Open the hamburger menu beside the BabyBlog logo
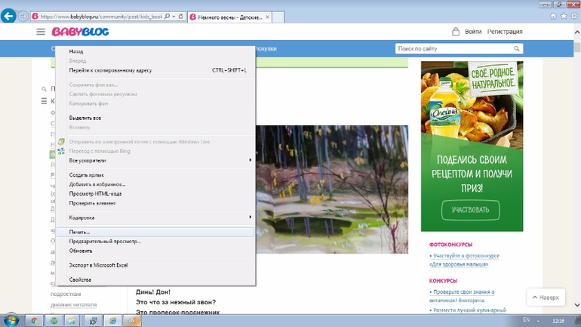Viewport: 581px width, 327px height. pos(41,32)
